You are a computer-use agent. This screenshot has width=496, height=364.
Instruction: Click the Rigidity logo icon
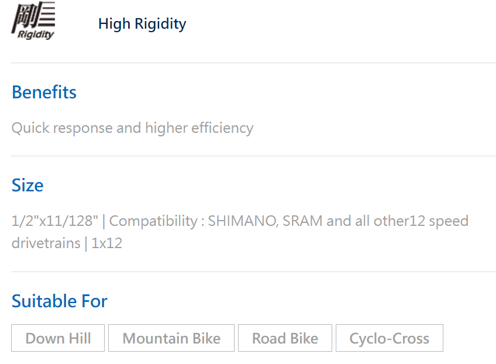click(x=33, y=20)
